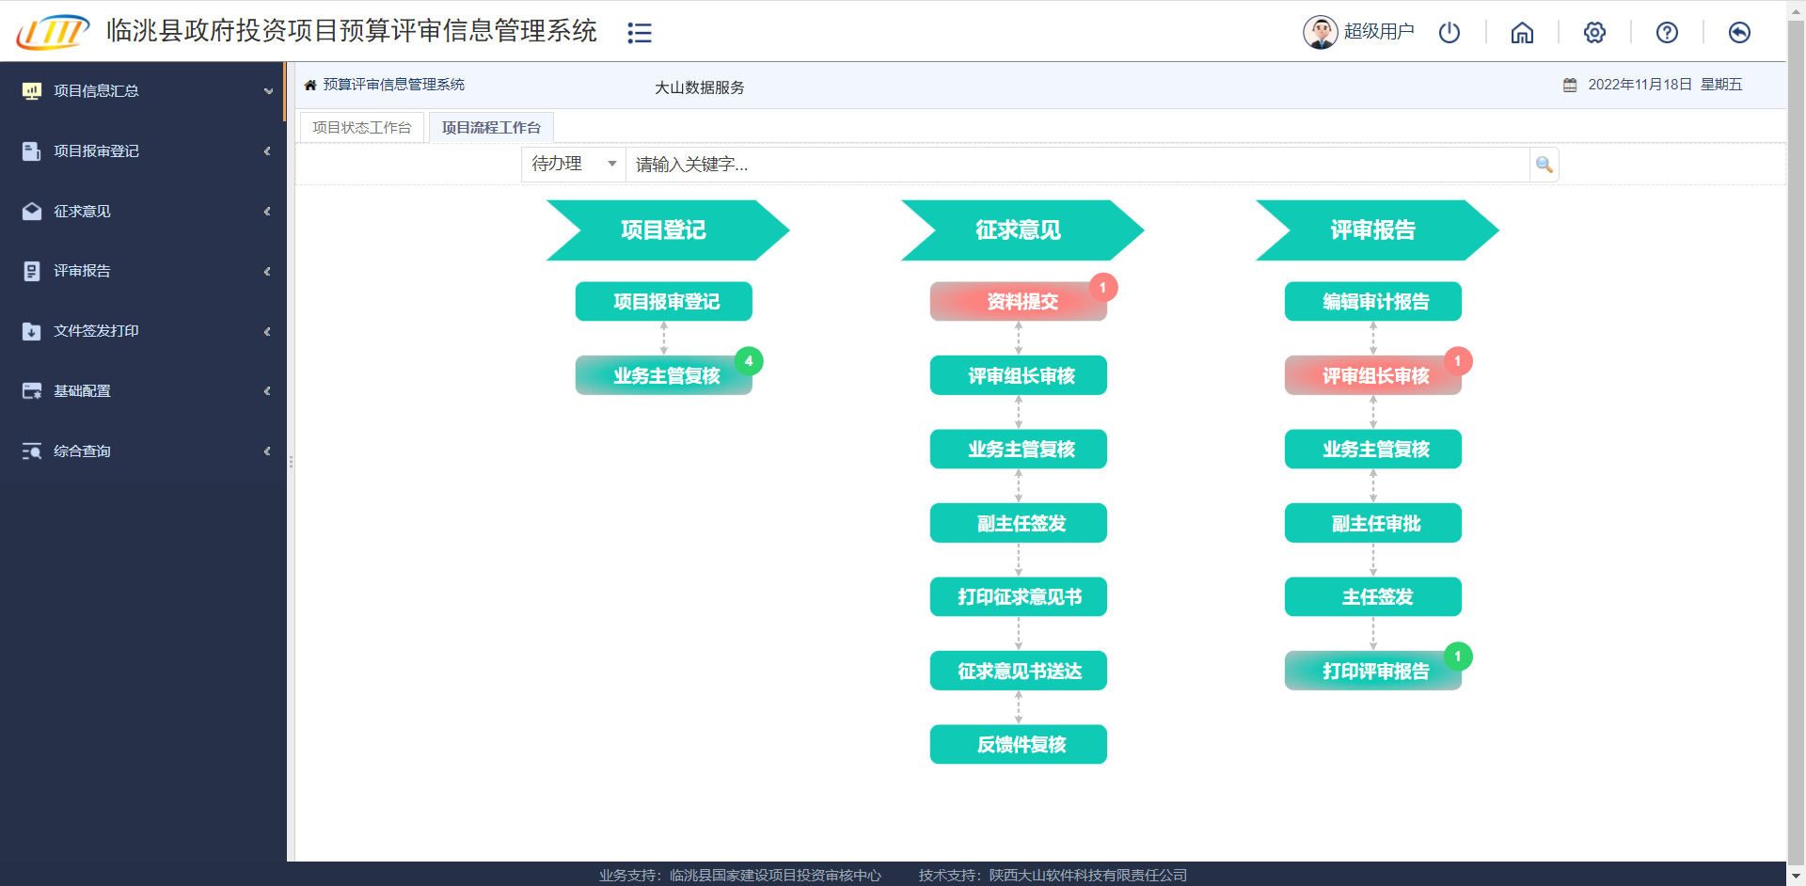
Task: Click the 打印征求意见书 button
Action: pos(1019,597)
